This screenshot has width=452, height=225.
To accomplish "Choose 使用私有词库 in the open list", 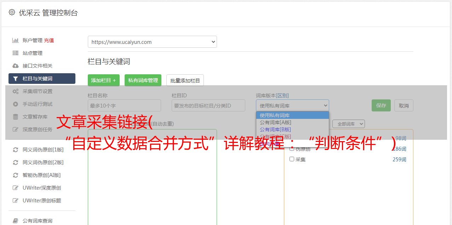I will [292, 115].
